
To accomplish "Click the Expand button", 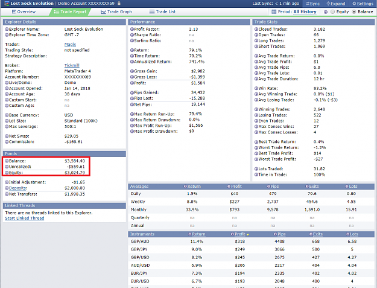I will 335,4.
